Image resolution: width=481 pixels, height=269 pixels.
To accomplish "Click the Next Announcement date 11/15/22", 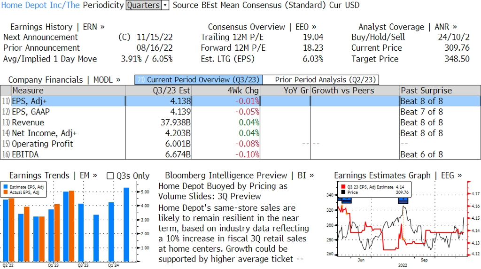I will click(155, 37).
